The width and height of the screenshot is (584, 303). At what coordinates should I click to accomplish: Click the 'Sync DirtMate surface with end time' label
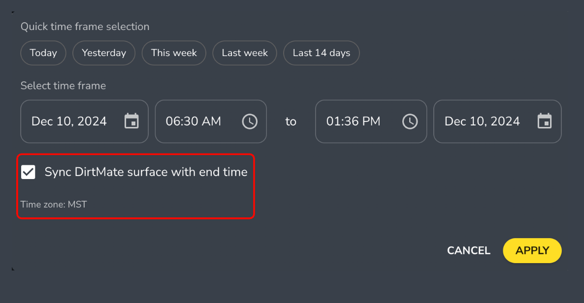point(146,172)
